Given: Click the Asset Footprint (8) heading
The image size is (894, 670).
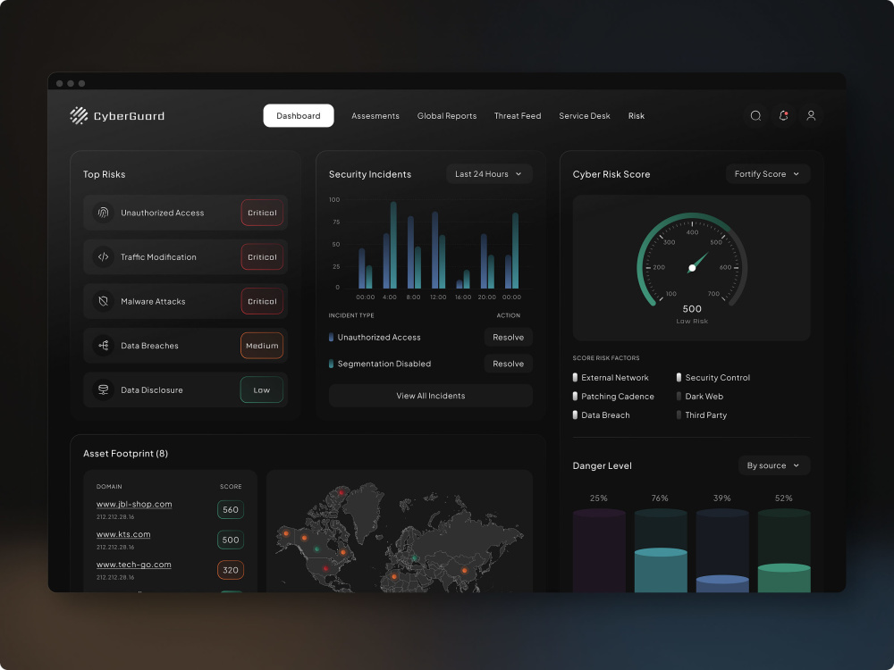Looking at the screenshot, I should [125, 454].
